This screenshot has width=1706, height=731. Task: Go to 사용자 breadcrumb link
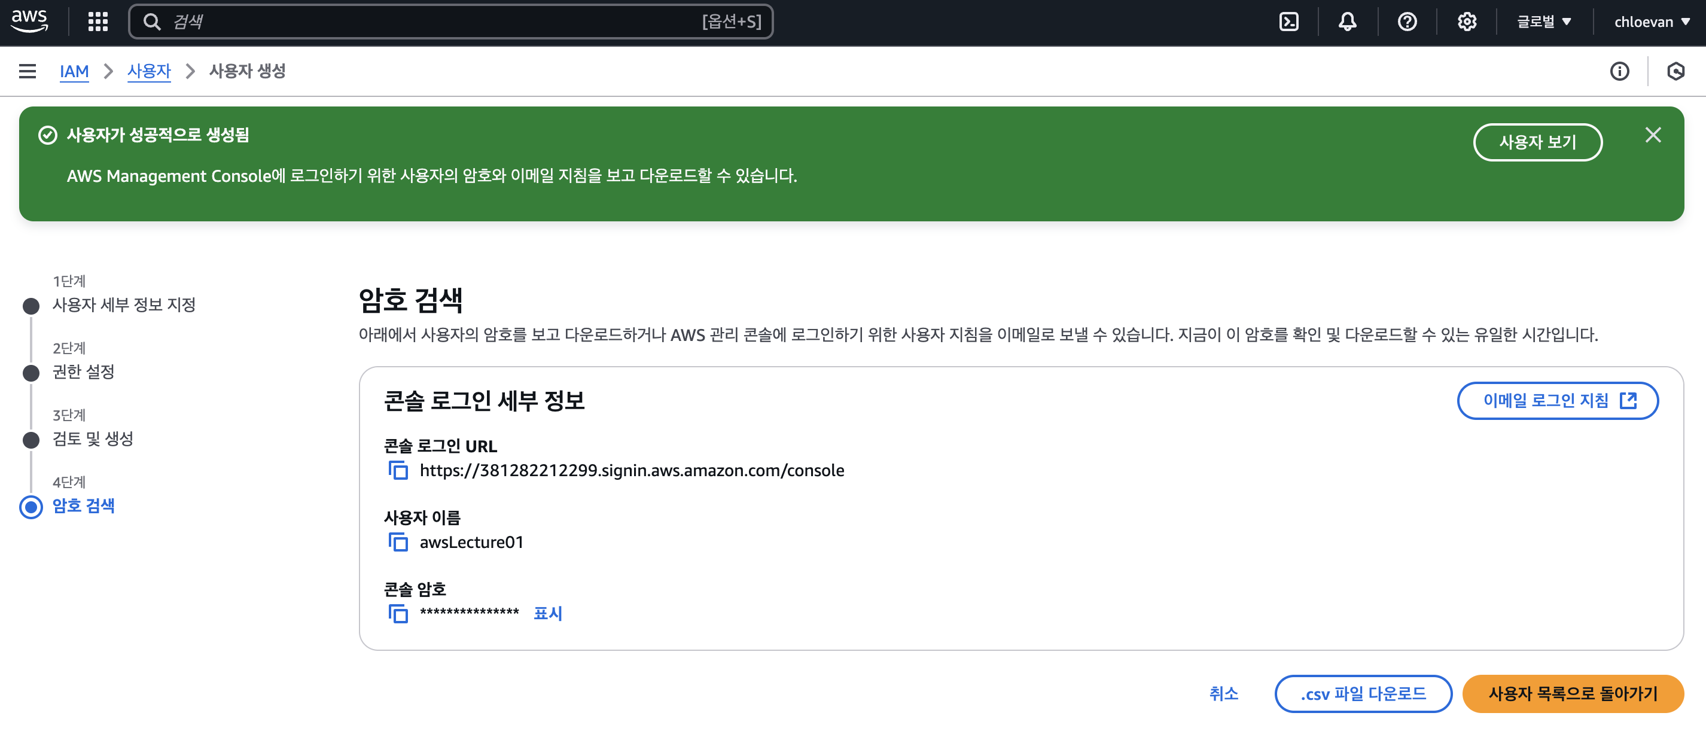(149, 71)
